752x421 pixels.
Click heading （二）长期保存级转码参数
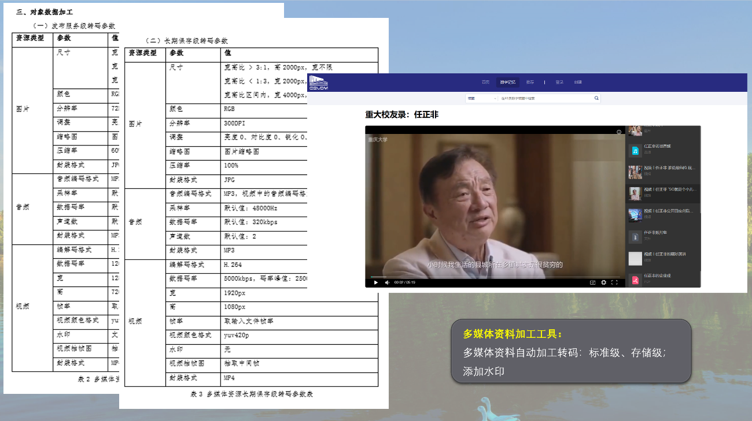click(186, 40)
